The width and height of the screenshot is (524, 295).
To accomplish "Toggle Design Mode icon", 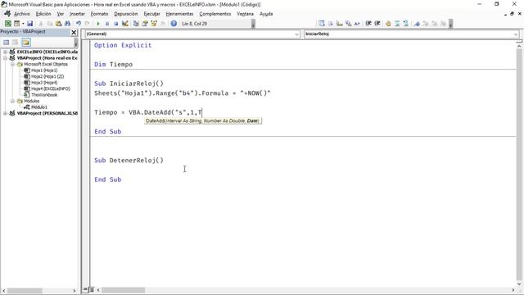I will click(125, 24).
